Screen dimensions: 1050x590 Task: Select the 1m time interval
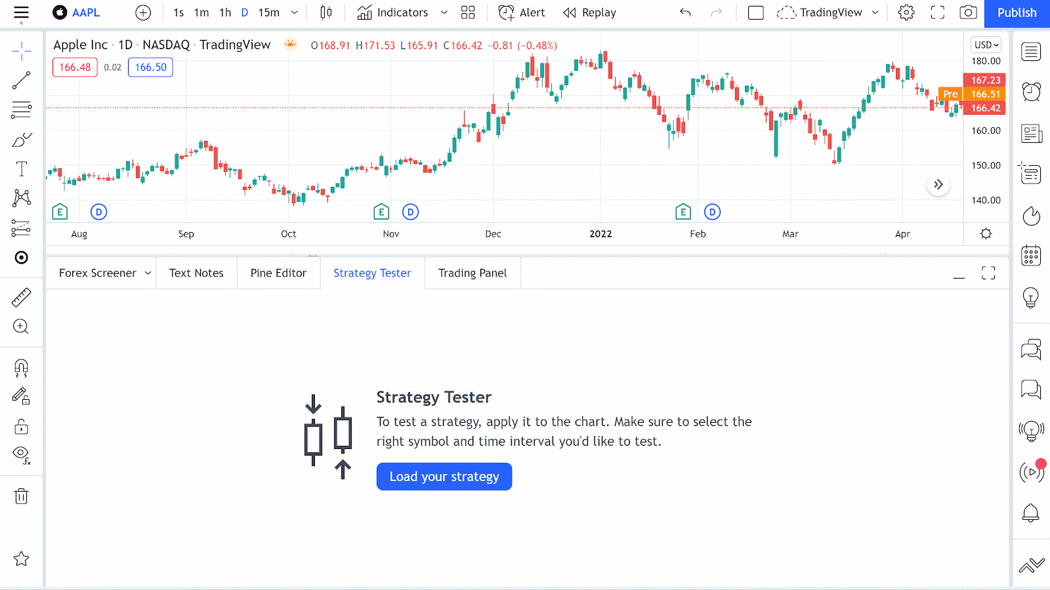pyautogui.click(x=201, y=12)
